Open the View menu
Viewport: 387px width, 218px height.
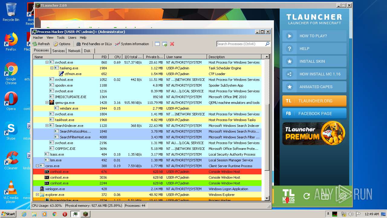point(50,38)
